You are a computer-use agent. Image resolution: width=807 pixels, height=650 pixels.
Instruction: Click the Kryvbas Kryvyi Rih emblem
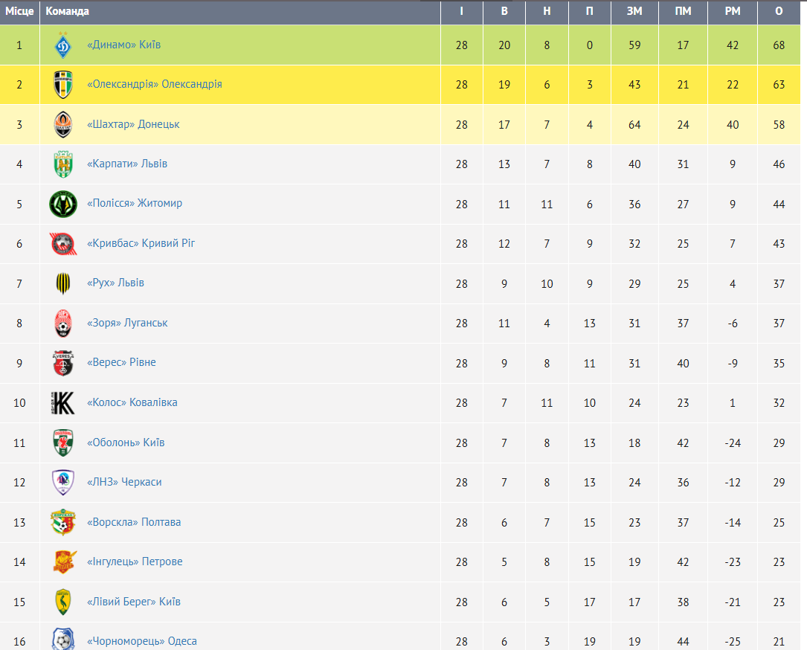[x=63, y=244]
